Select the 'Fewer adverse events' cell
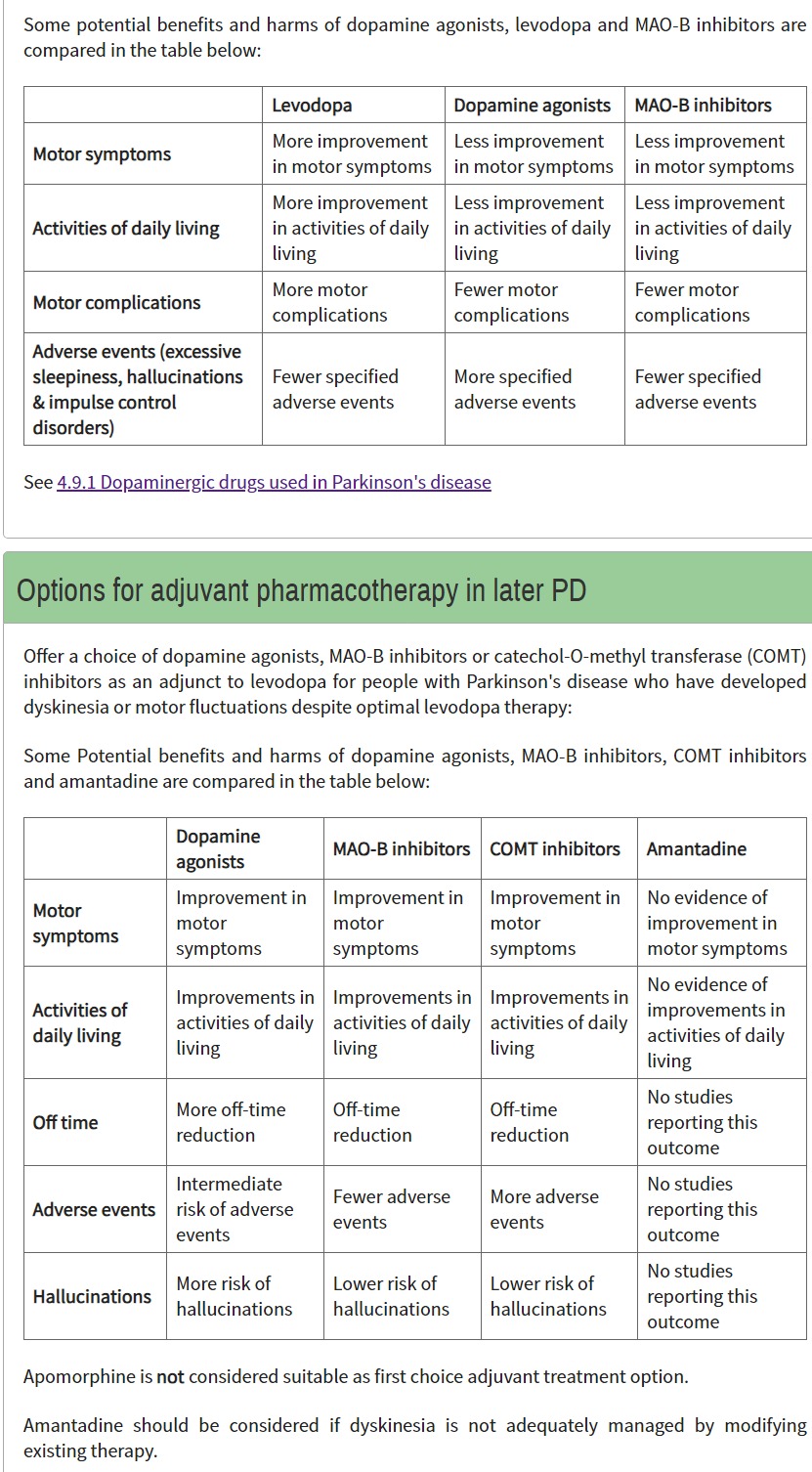Image resolution: width=812 pixels, height=1472 pixels. [x=391, y=1209]
